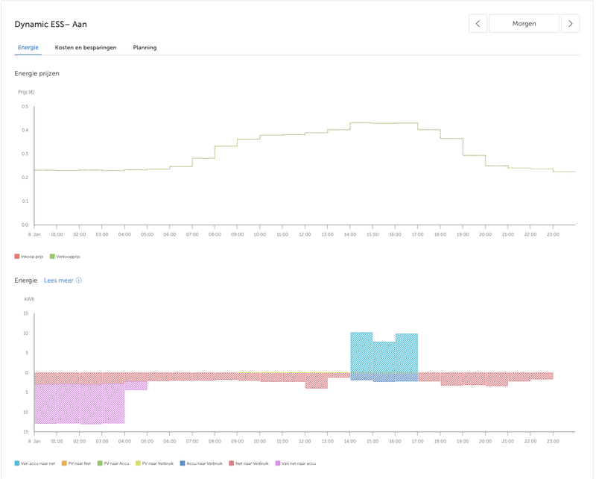Viewport: 596px width, 479px height.
Task: Toggle PV naar Verbruik legend entry
Action: [x=157, y=463]
